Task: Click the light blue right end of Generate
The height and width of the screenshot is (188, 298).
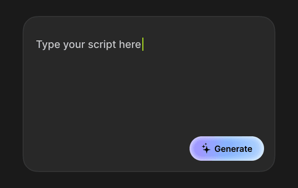Action: pos(259,149)
